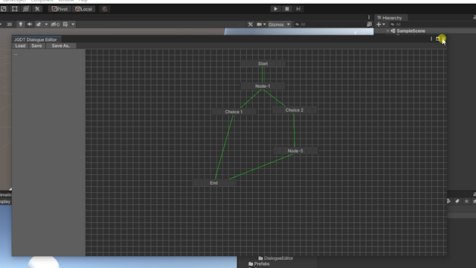Click the Hierarchy plus create button
476x268 pixels.
[379, 25]
